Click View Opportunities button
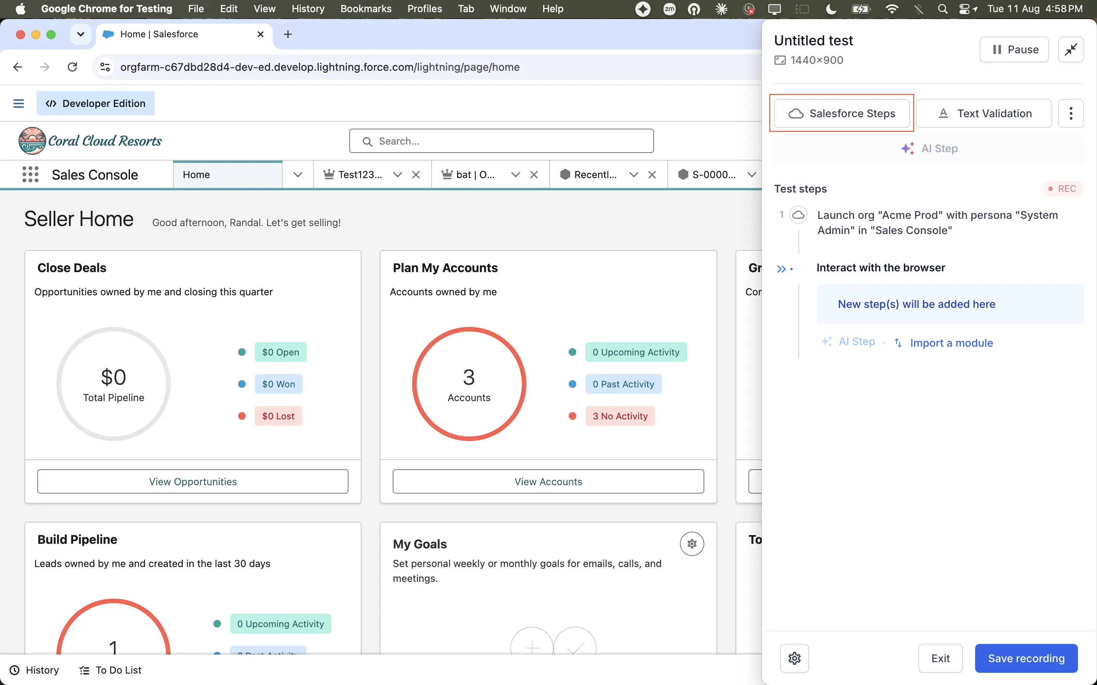This screenshot has width=1097, height=685. coord(193,481)
